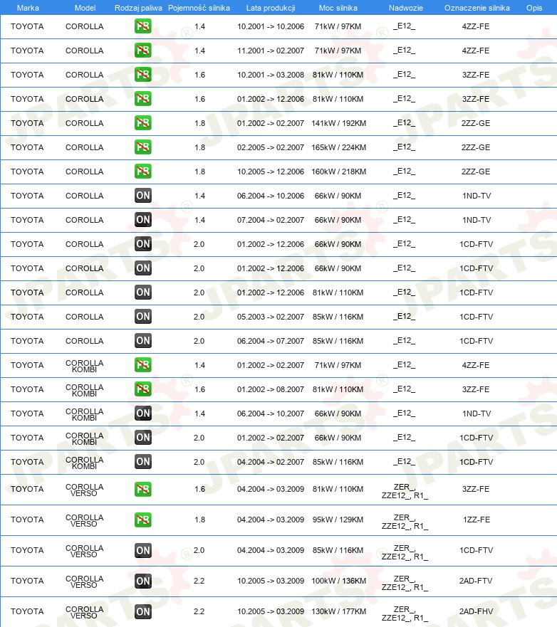This screenshot has width=557, height=627.
Task: Select the engine code 1ZZ-FE
Action: [x=477, y=520]
